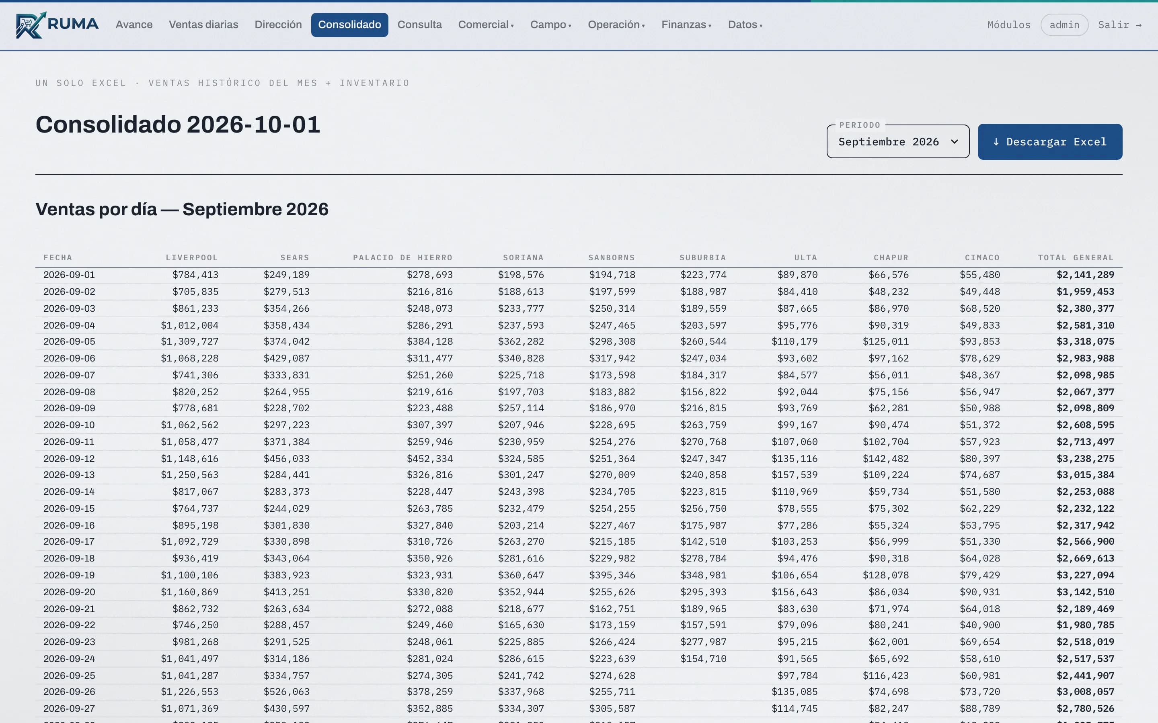
Task: Expand the Datos dropdown menu
Action: [x=745, y=25]
